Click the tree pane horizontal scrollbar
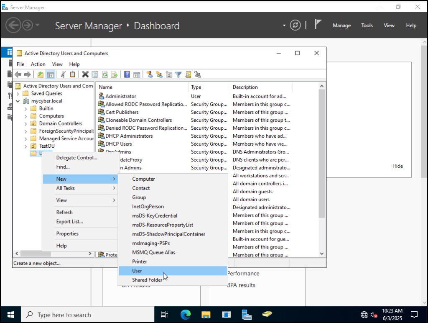The image size is (428, 323). (x=36, y=254)
